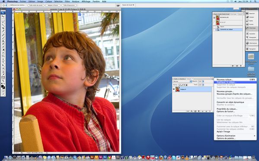Image resolution: width=259 pixels, height=161 pixels.
Task: Click the layer style fx icon in Calques panel
Action: click(192, 111)
